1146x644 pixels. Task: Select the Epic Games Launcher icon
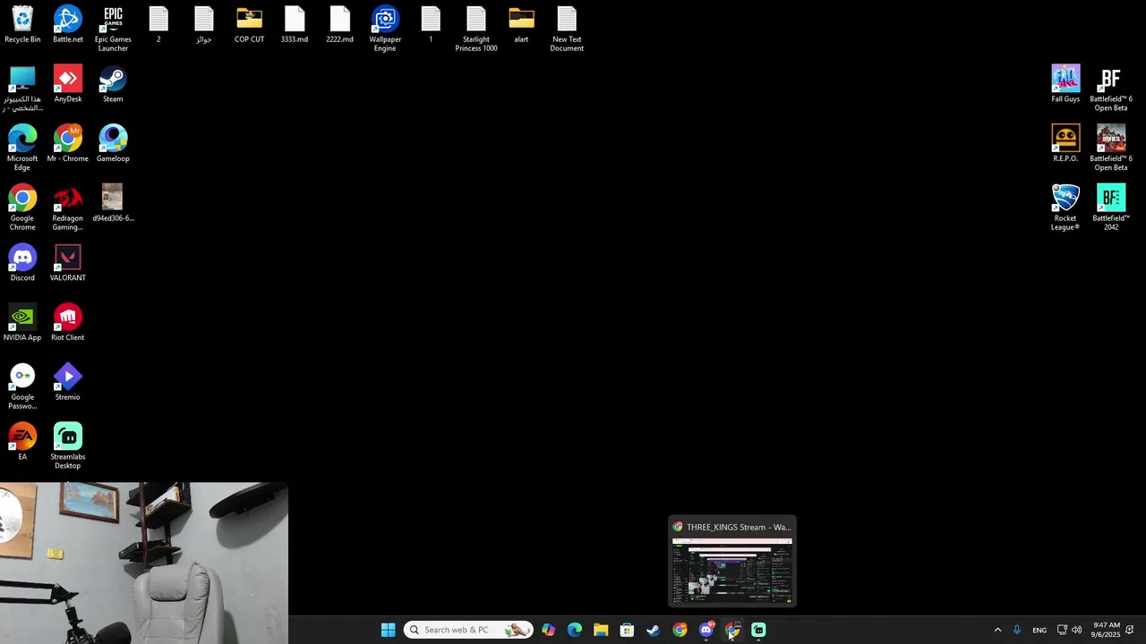113,30
